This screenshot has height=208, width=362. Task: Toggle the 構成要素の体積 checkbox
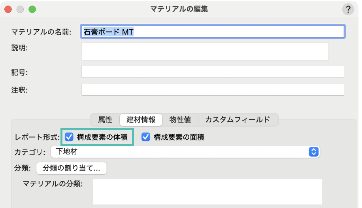[70, 137]
